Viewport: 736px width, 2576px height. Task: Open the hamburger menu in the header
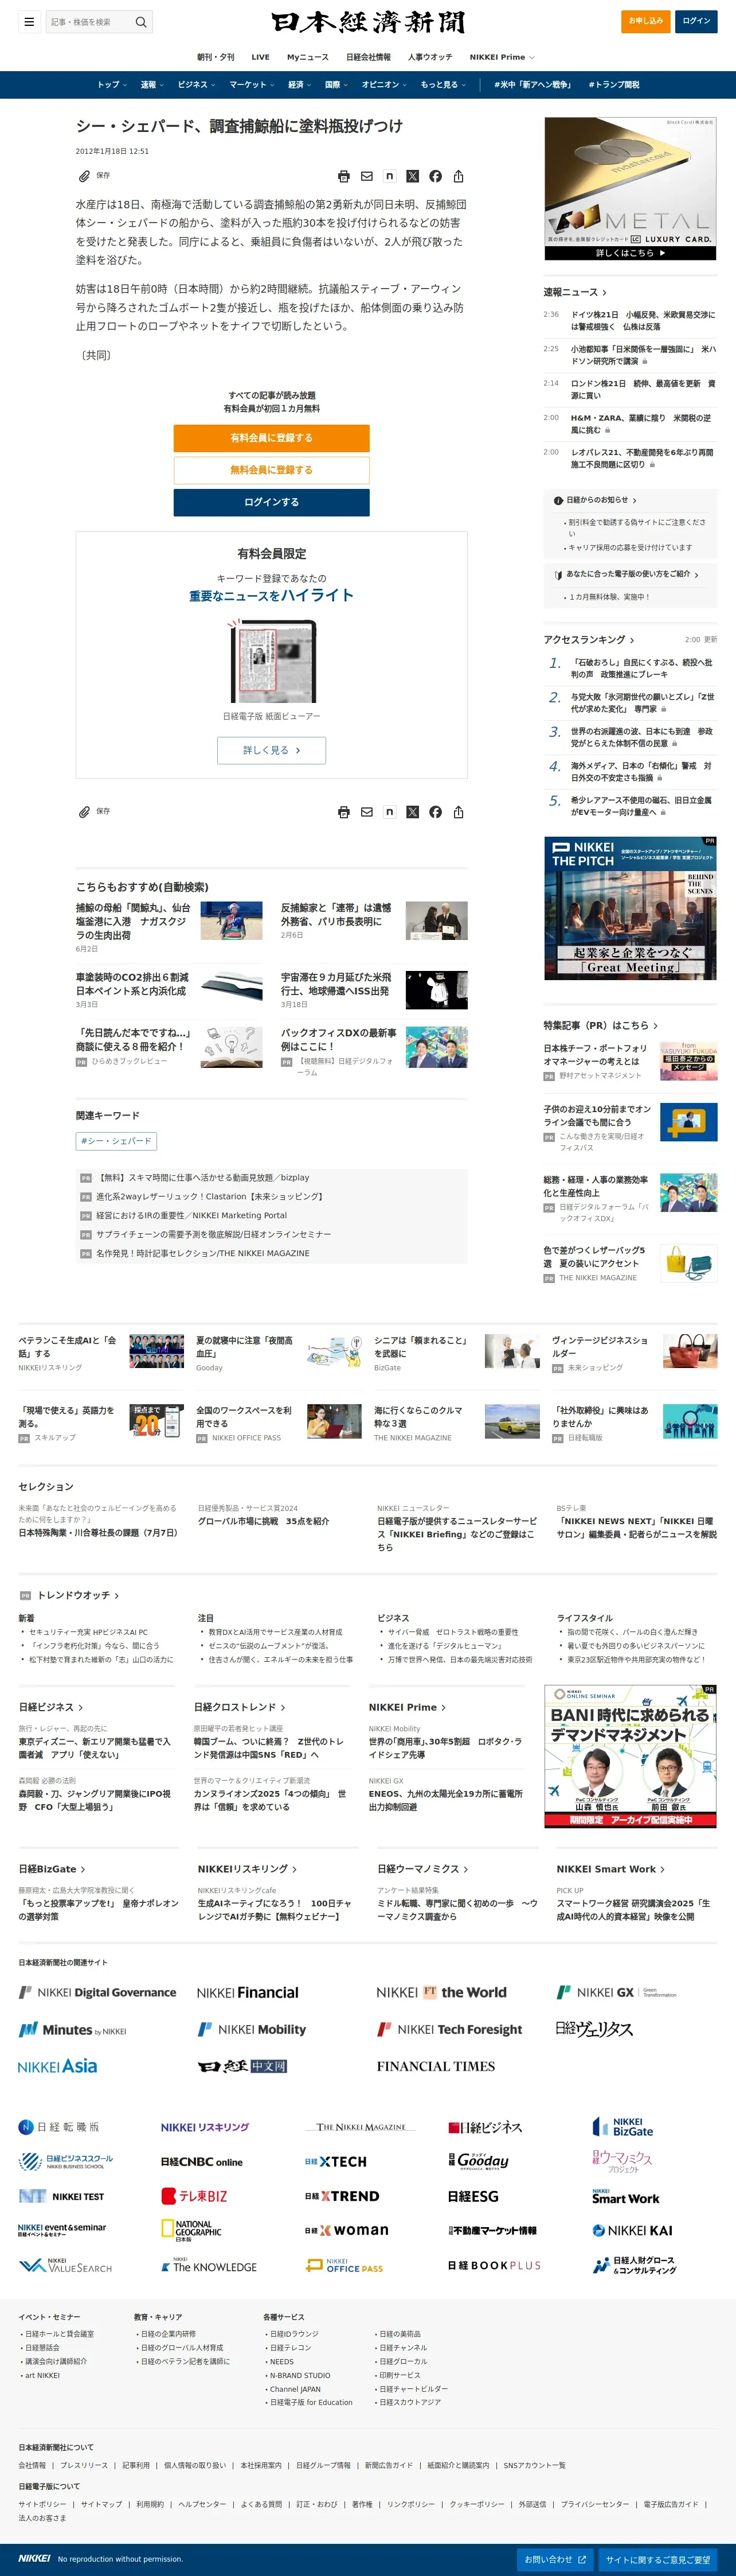(29, 21)
